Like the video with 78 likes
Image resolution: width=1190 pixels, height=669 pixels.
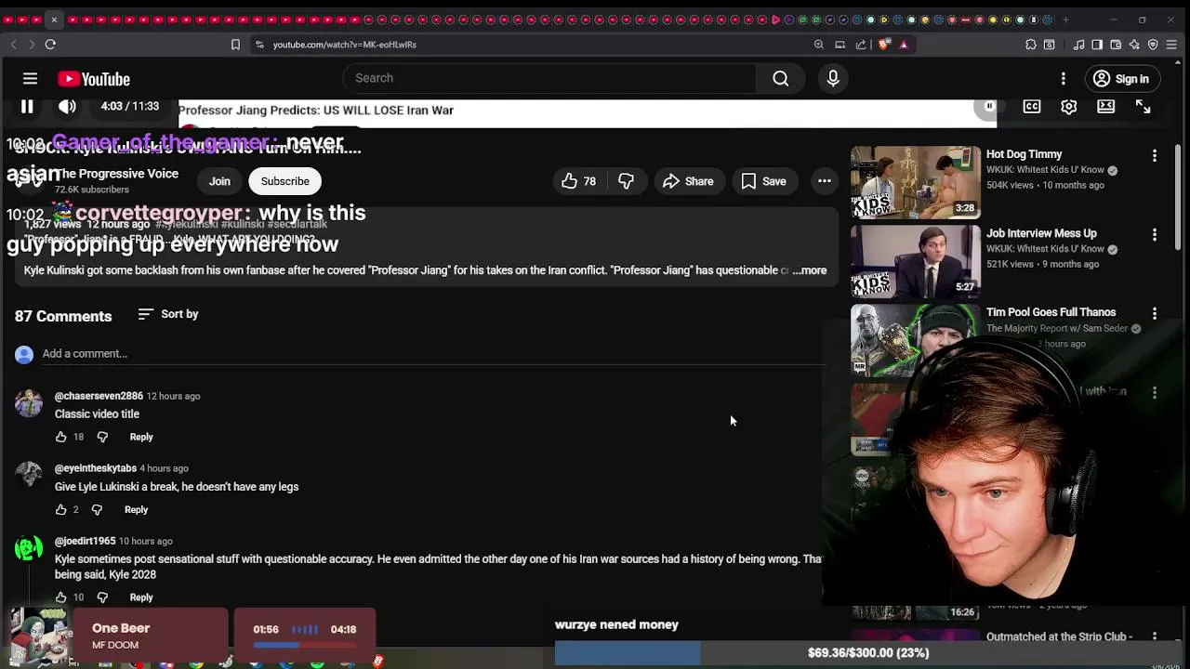point(577,181)
